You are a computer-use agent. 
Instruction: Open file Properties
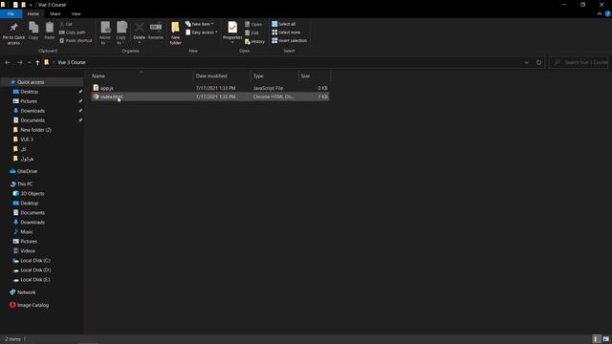pyautogui.click(x=232, y=32)
